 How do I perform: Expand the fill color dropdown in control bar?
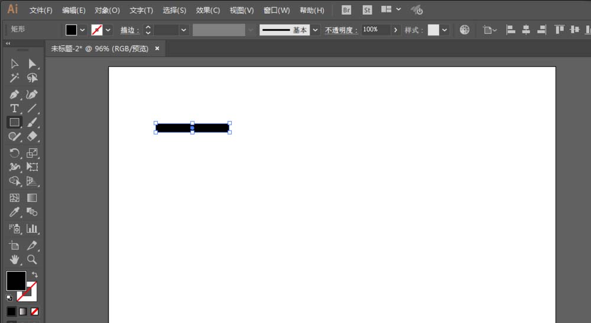(82, 30)
